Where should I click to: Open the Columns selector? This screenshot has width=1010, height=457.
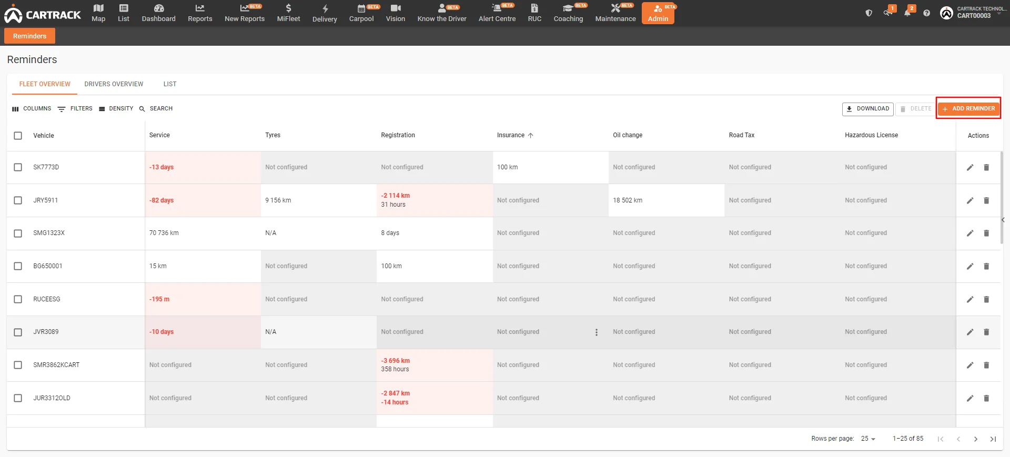32,109
